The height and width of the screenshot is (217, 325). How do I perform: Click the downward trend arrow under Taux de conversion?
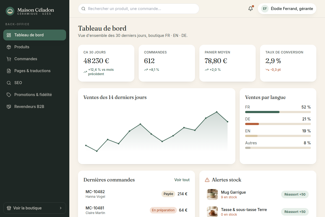click(267, 70)
